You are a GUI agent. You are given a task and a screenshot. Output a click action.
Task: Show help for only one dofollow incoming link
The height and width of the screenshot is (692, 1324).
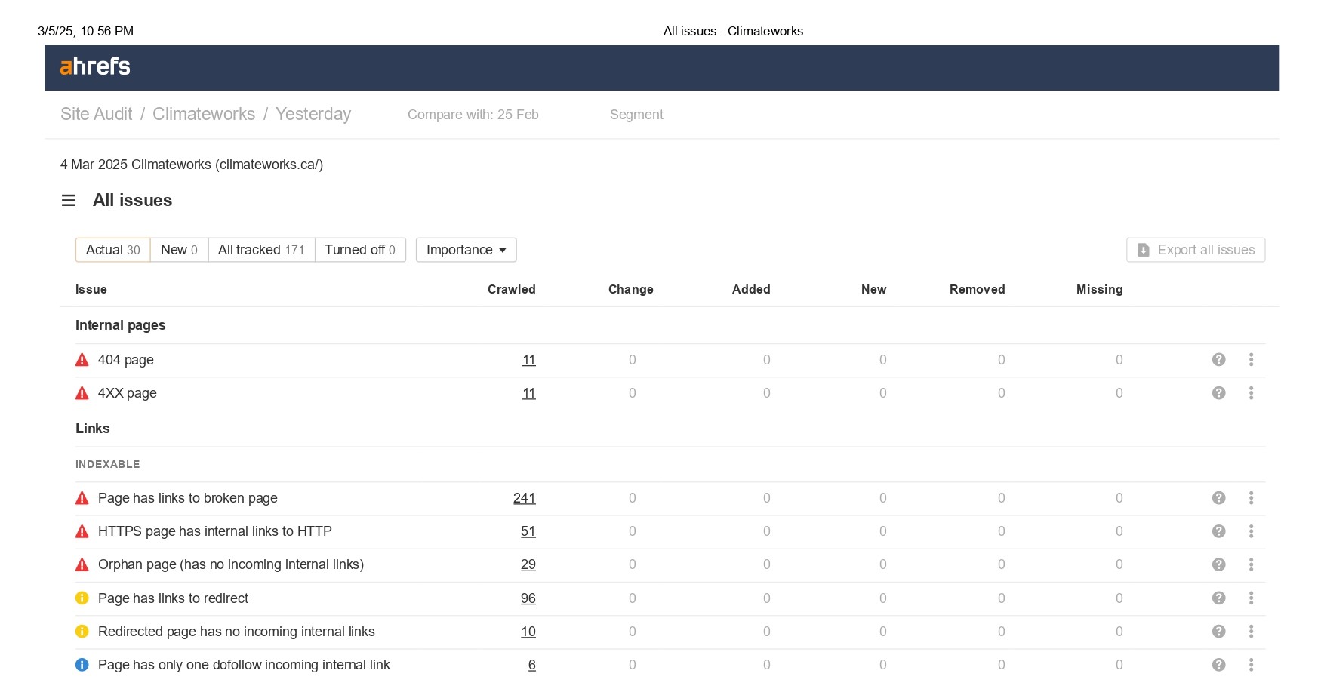tap(1218, 665)
